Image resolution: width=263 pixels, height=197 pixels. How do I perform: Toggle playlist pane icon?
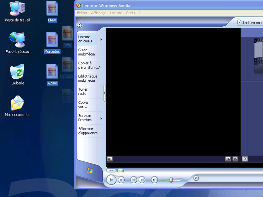[245, 159]
